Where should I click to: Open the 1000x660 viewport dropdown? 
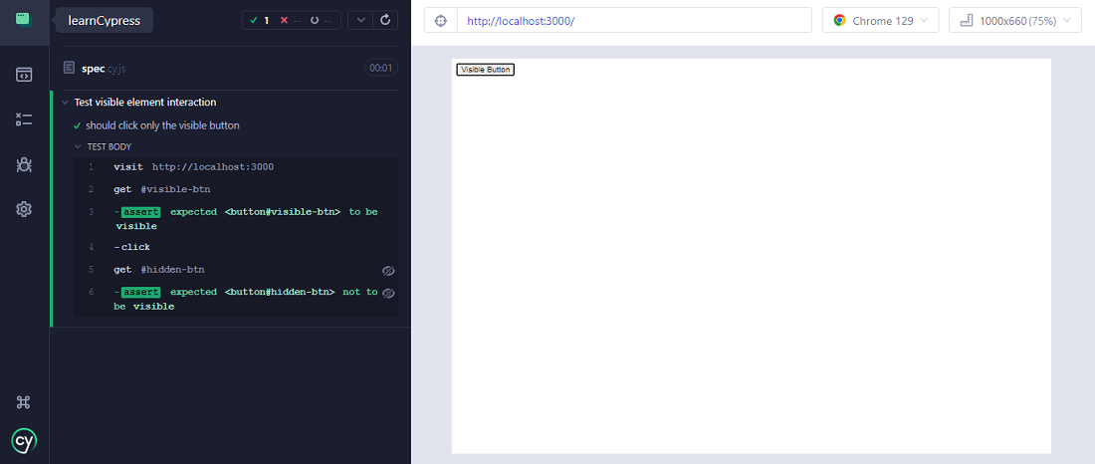coord(1015,20)
